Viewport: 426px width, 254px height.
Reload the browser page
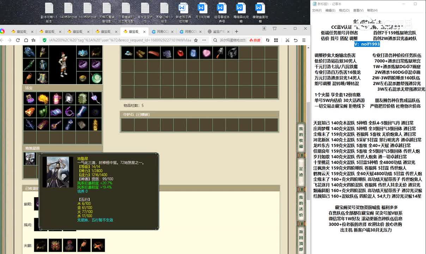[18, 40]
